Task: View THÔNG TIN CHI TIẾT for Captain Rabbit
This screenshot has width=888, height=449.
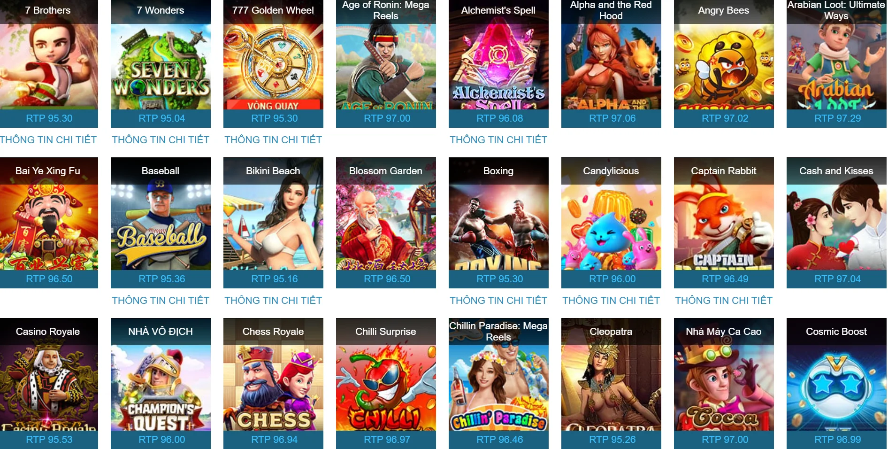Action: 724,301
